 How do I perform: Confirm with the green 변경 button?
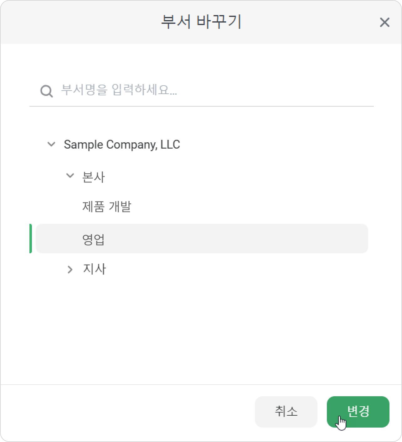coord(358,412)
